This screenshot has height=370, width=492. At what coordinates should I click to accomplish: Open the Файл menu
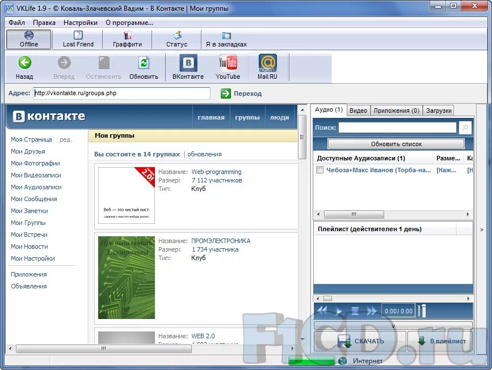(x=16, y=23)
